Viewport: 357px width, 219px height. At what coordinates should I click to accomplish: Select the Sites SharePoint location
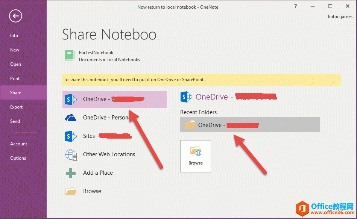[x=114, y=136]
